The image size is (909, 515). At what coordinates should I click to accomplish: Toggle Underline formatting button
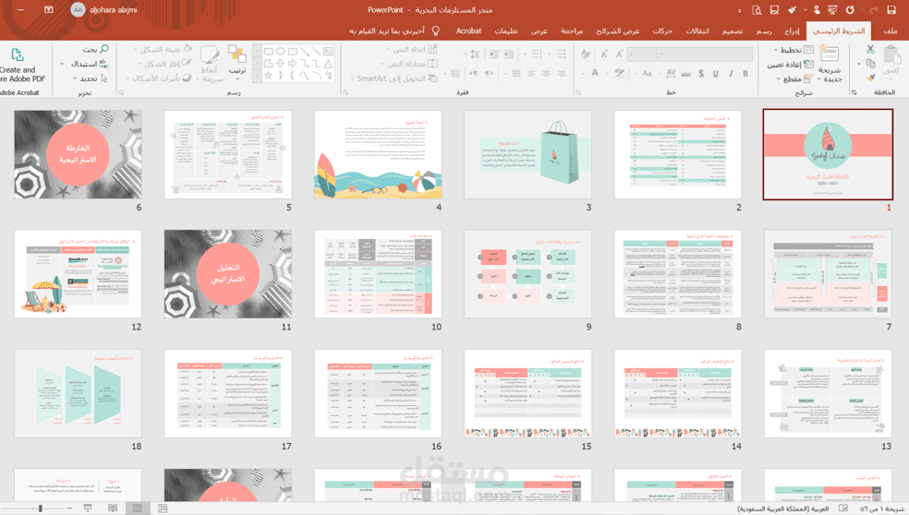(715, 74)
